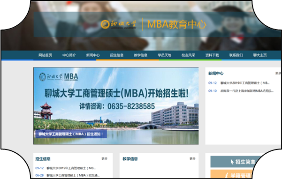The width and height of the screenshot is (282, 179).
Task: Visit 聊大主页 link in navigation
Action: [x=260, y=55]
